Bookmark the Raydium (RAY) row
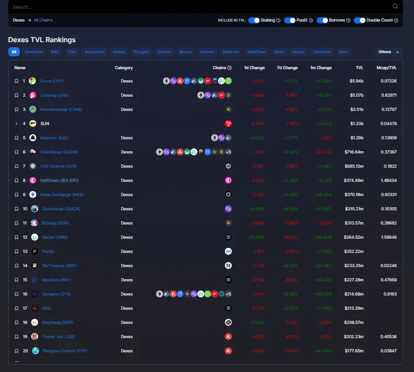Viewport: 414px width, 372px height. tap(17, 280)
